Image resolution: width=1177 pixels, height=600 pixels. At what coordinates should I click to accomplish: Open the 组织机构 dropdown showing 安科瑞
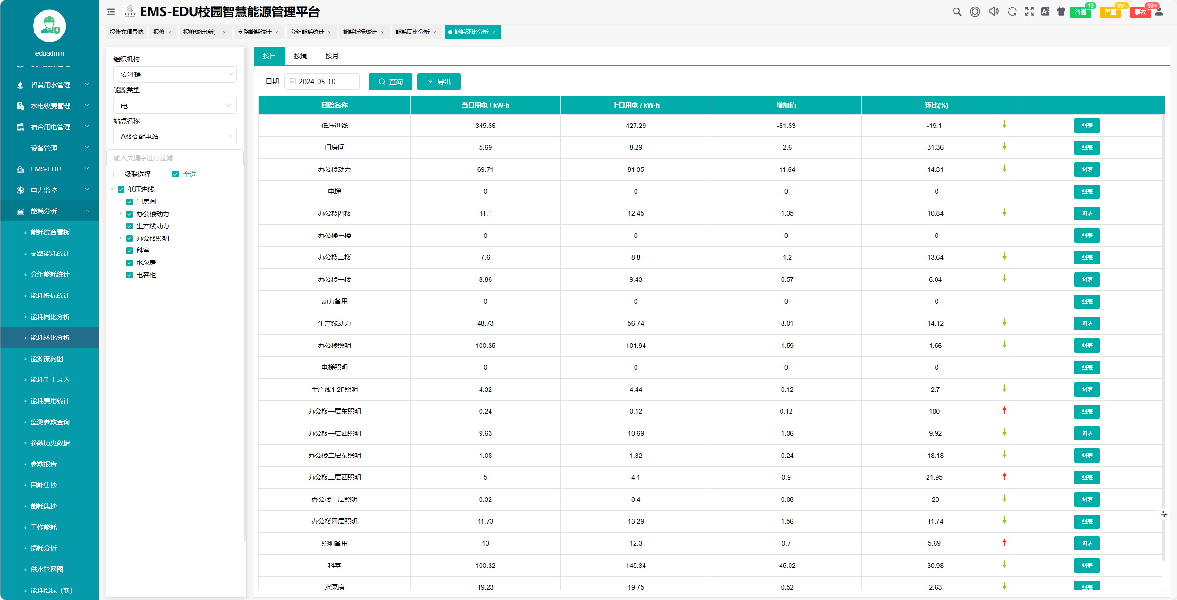click(x=175, y=75)
